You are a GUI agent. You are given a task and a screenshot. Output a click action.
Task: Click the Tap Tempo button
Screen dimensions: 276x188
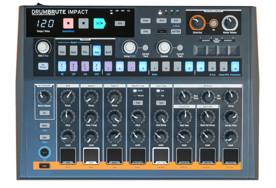click(43, 66)
